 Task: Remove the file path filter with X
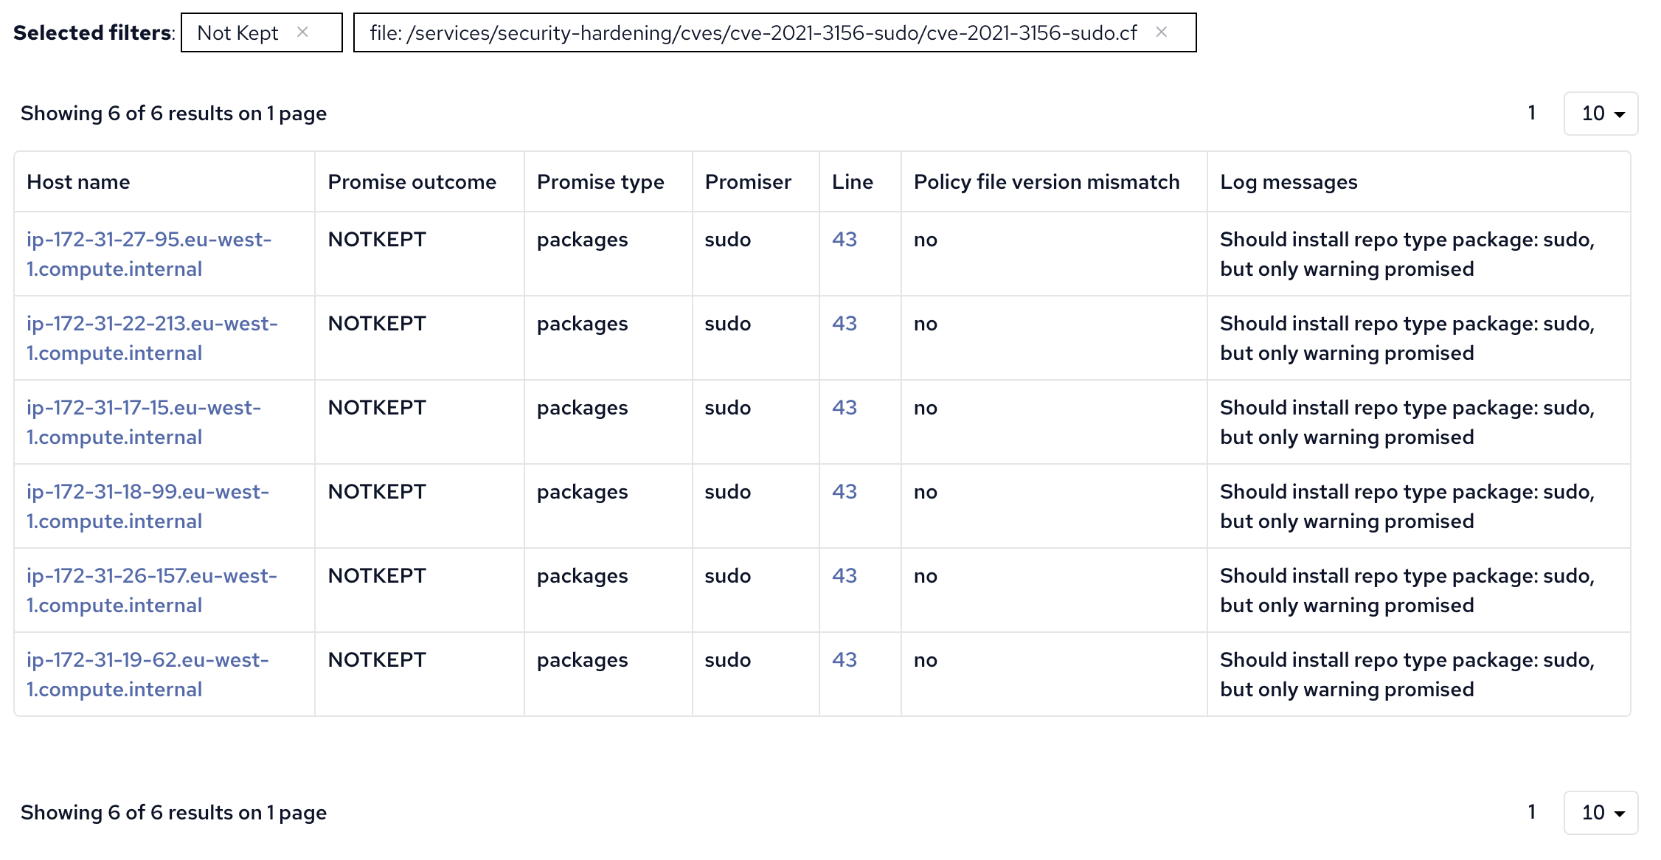1161,32
